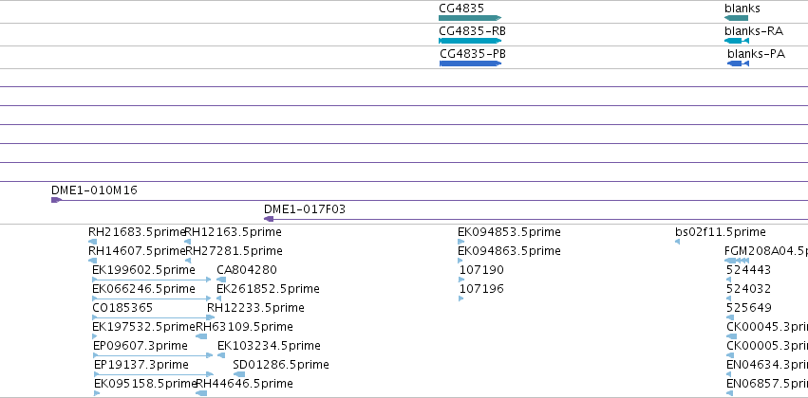Screen dimensions: 808x398
Task: Select the CG4835 gene arrow
Action: [470, 18]
